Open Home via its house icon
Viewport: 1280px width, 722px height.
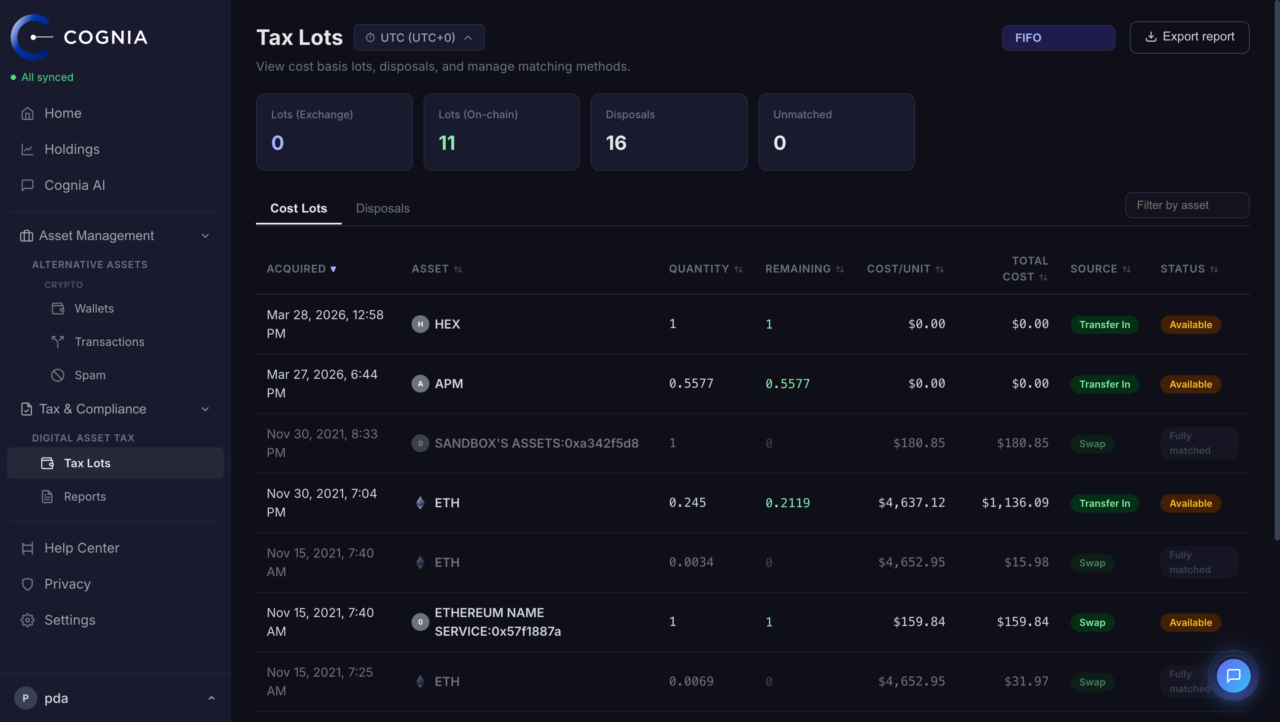coord(27,113)
